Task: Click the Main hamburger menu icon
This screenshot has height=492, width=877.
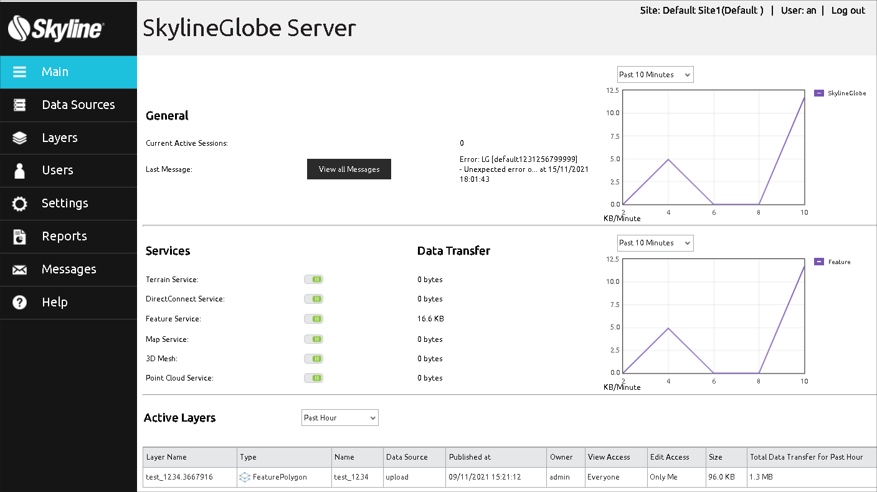Action: (x=19, y=72)
